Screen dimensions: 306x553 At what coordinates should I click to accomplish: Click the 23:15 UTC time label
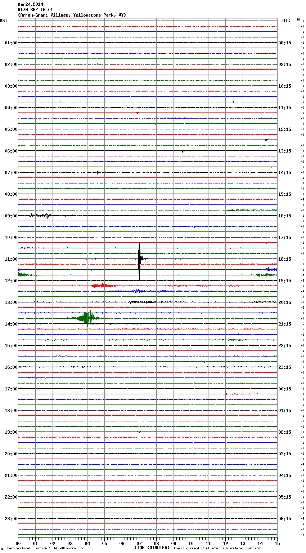coord(285,367)
